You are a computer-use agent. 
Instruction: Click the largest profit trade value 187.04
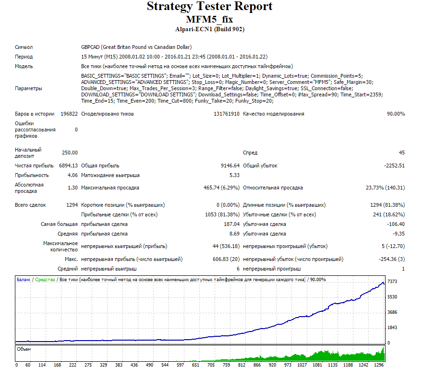pyautogui.click(x=231, y=225)
